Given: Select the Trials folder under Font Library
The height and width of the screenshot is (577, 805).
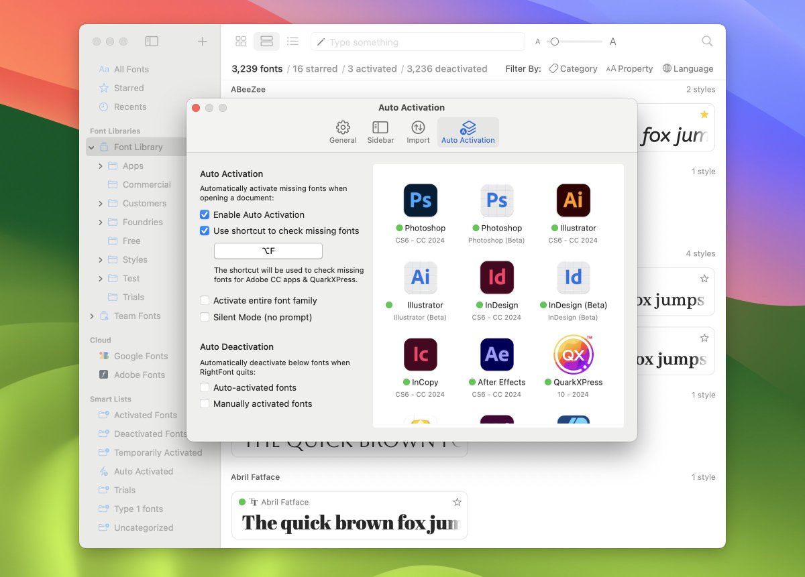Looking at the screenshot, I should click(x=133, y=297).
